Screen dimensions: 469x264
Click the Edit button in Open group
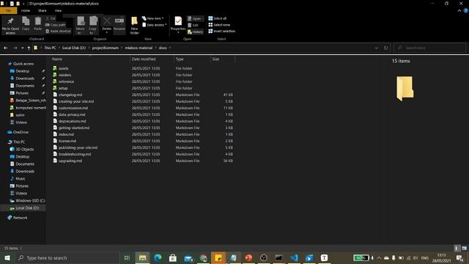pos(193,25)
